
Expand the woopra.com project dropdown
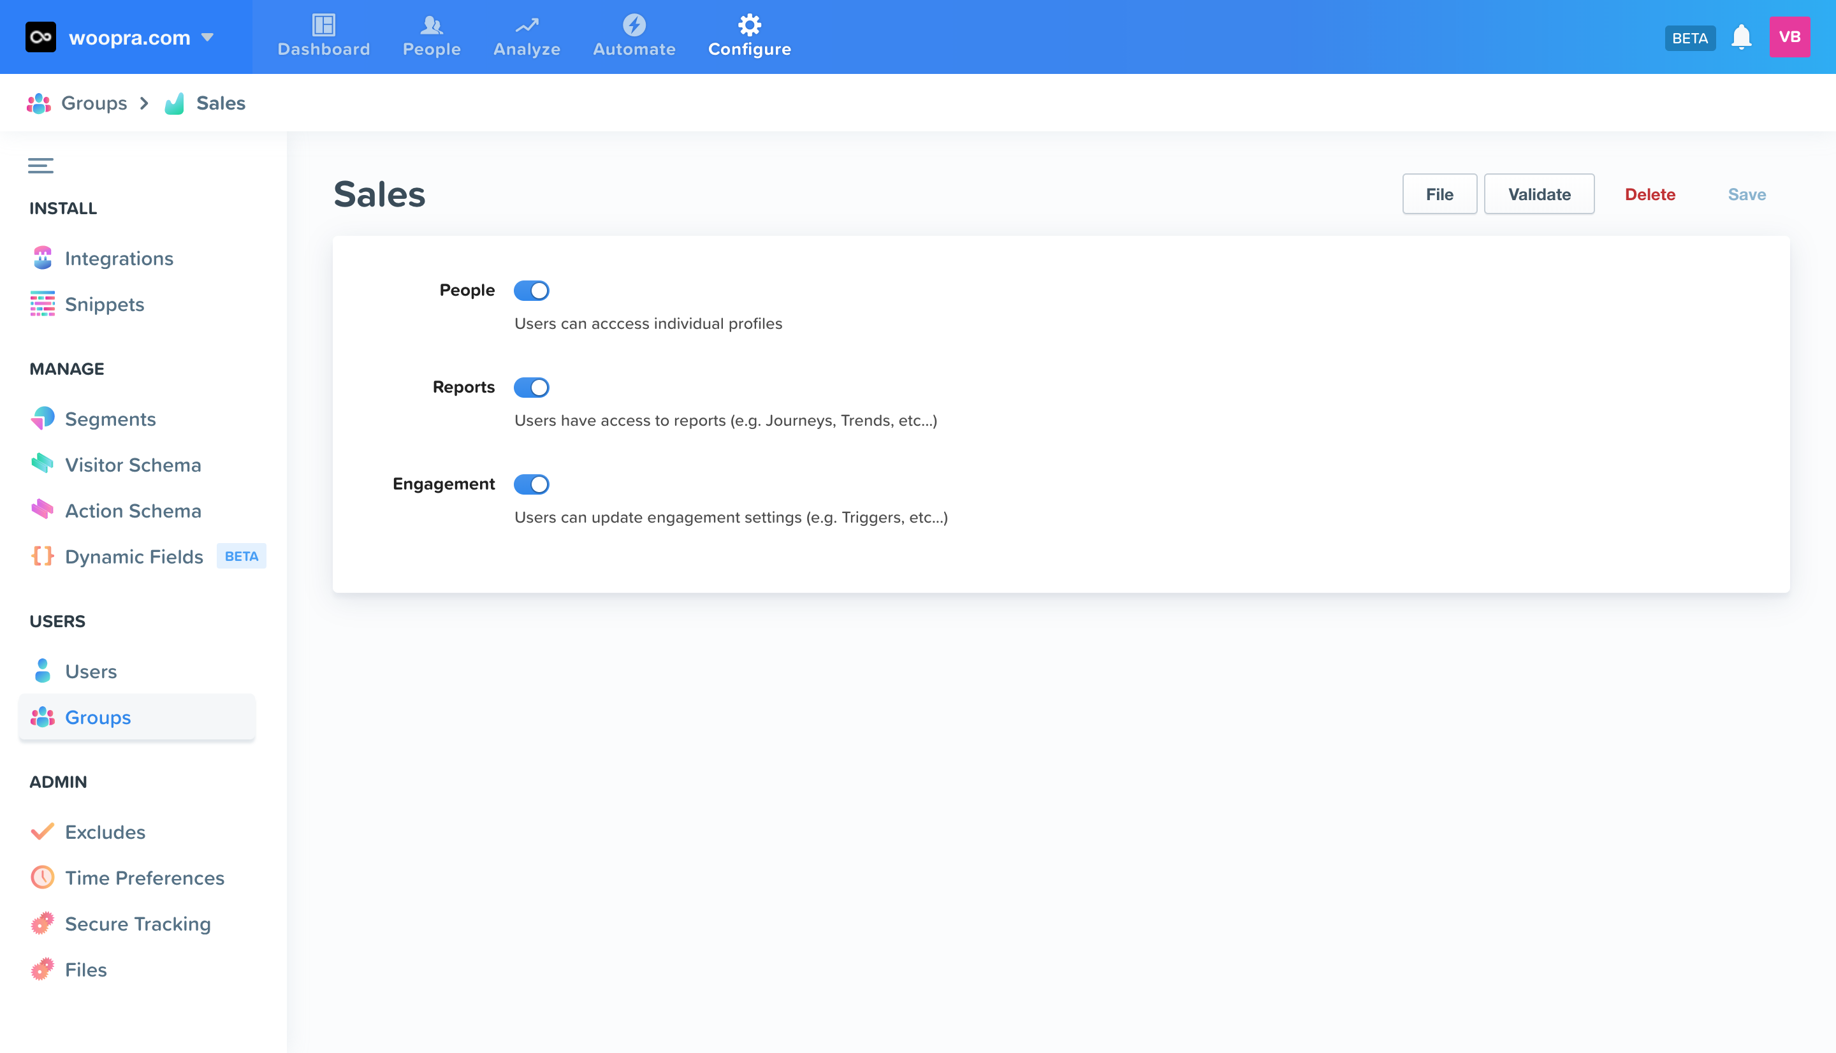coord(208,38)
